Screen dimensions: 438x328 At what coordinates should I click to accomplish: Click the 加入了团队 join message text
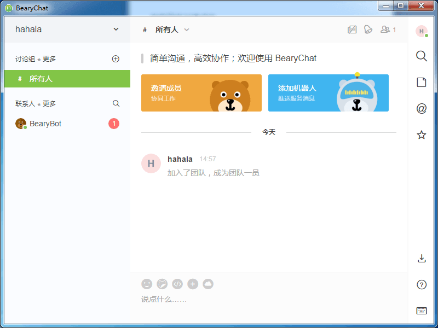click(x=213, y=173)
